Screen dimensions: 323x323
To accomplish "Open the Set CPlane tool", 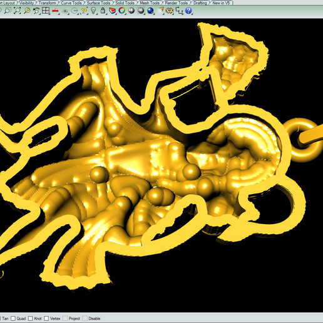I will (65, 11).
